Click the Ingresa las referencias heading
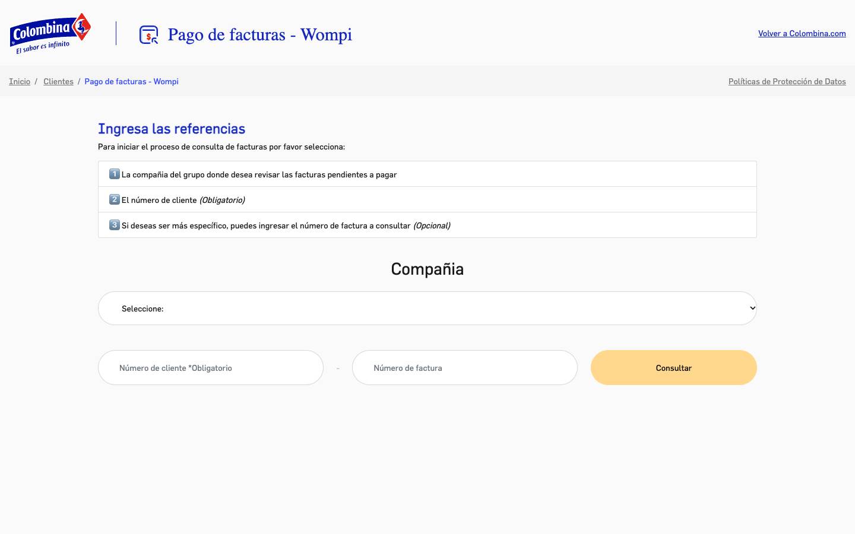The height and width of the screenshot is (534, 855). pos(172,129)
